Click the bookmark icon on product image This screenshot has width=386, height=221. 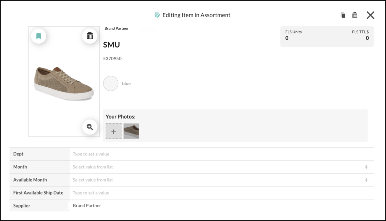click(x=39, y=36)
